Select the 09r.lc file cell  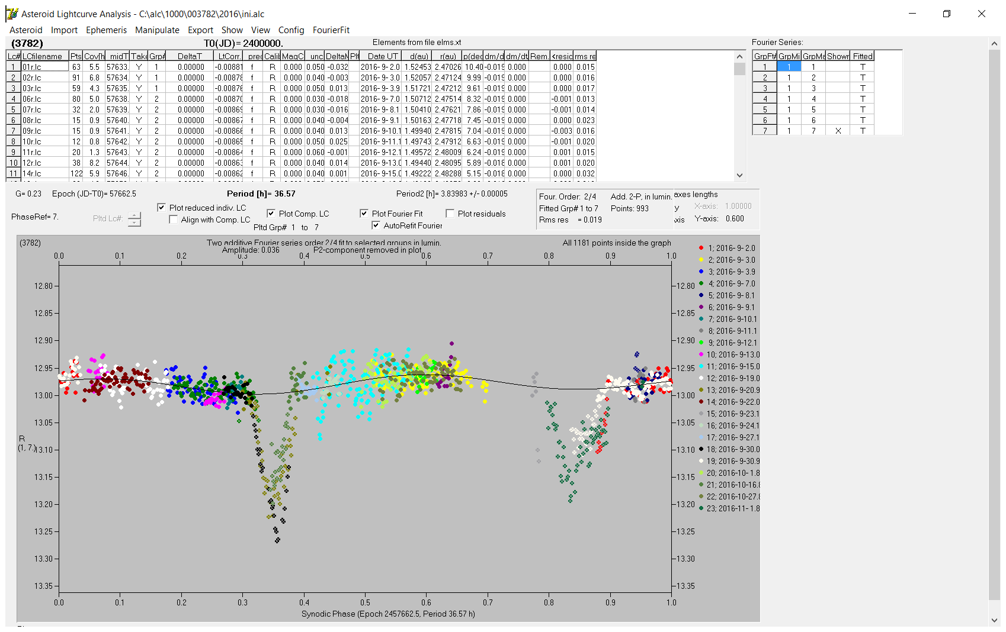[45, 131]
